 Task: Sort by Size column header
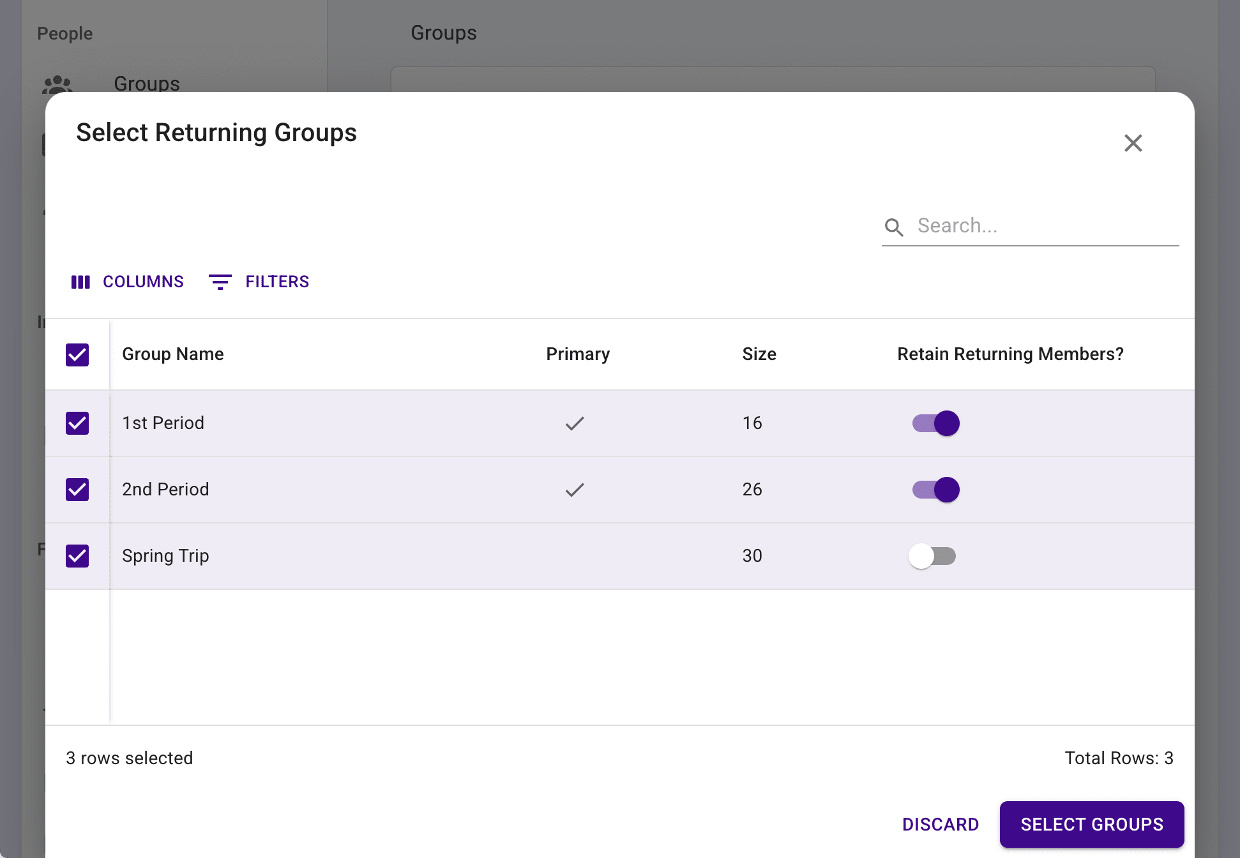(x=759, y=354)
